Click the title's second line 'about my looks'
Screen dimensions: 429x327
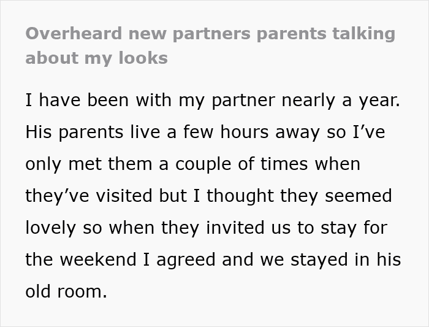point(96,58)
